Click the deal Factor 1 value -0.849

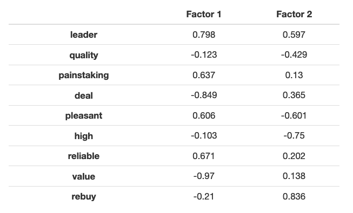[204, 95]
